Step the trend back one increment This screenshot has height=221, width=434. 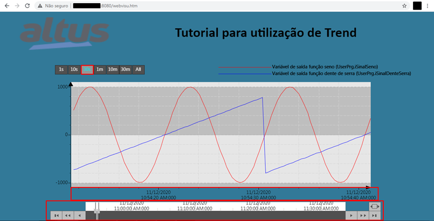pyautogui.click(x=79, y=215)
